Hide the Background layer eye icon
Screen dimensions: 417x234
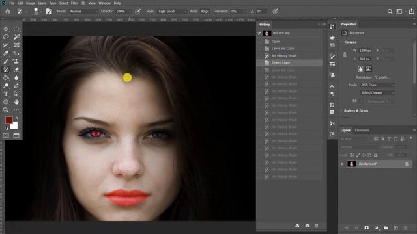tap(342, 164)
